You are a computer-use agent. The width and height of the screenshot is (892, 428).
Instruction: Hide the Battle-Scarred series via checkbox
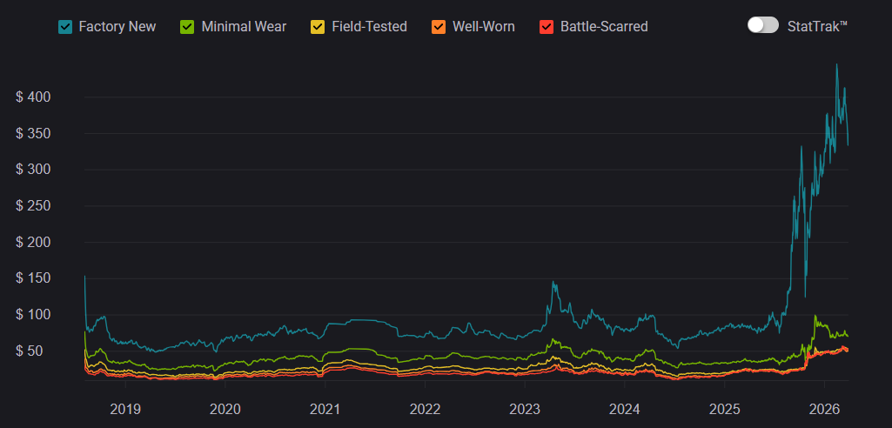[547, 26]
